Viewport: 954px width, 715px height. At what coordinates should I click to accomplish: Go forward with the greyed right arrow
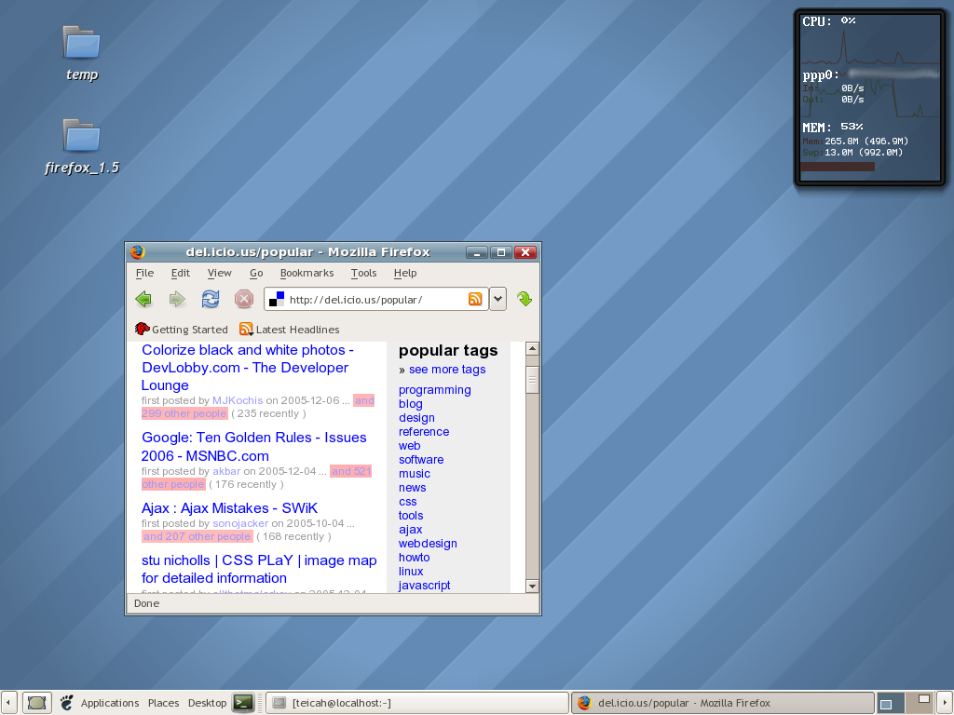pyautogui.click(x=177, y=299)
